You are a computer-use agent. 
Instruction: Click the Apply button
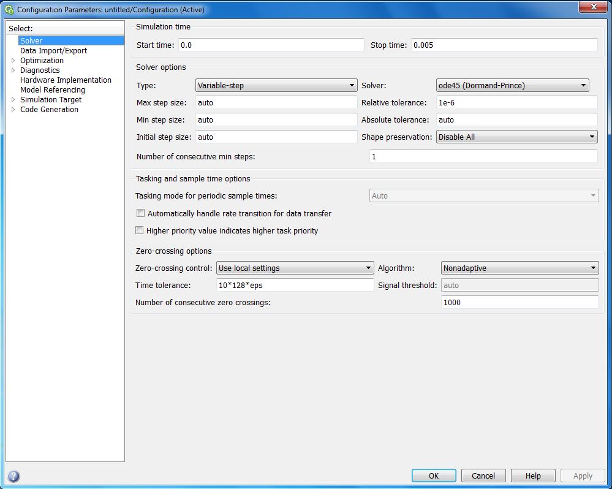[x=583, y=476]
